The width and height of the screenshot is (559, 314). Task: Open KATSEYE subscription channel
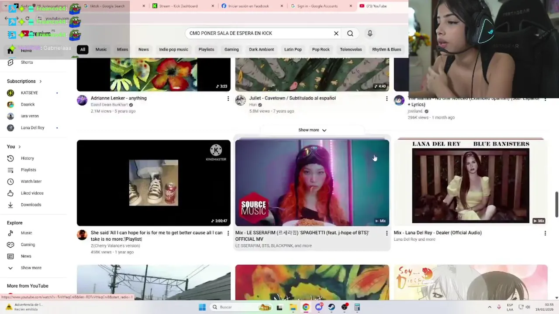pyautogui.click(x=29, y=93)
